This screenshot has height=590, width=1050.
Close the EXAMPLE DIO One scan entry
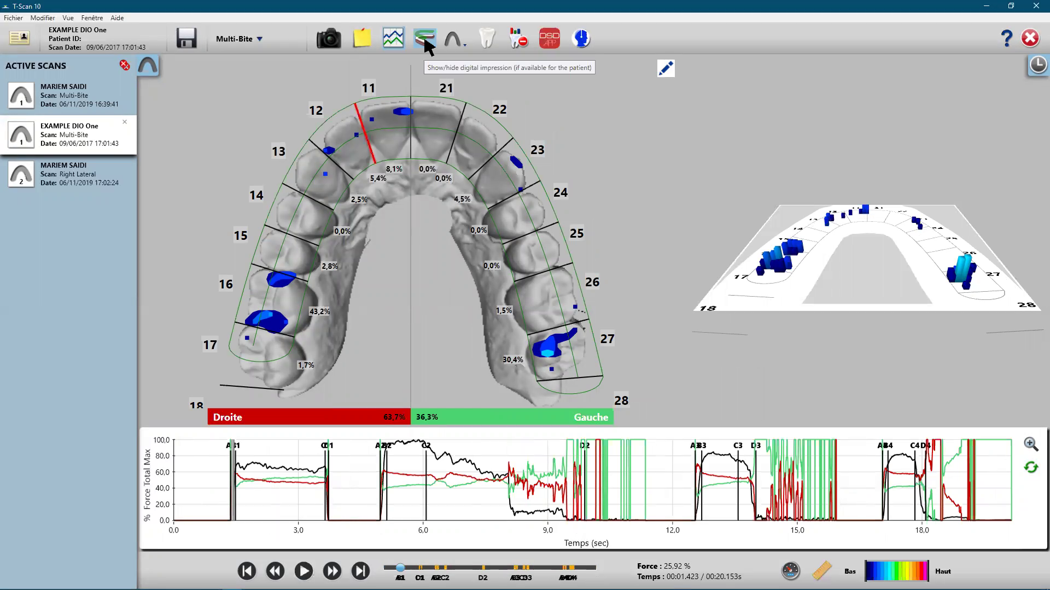point(125,122)
